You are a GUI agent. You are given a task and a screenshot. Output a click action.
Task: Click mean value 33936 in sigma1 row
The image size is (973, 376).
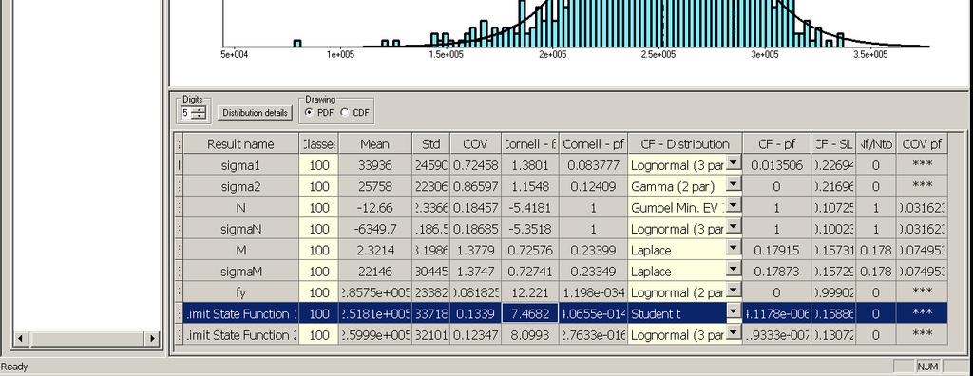[x=374, y=165]
